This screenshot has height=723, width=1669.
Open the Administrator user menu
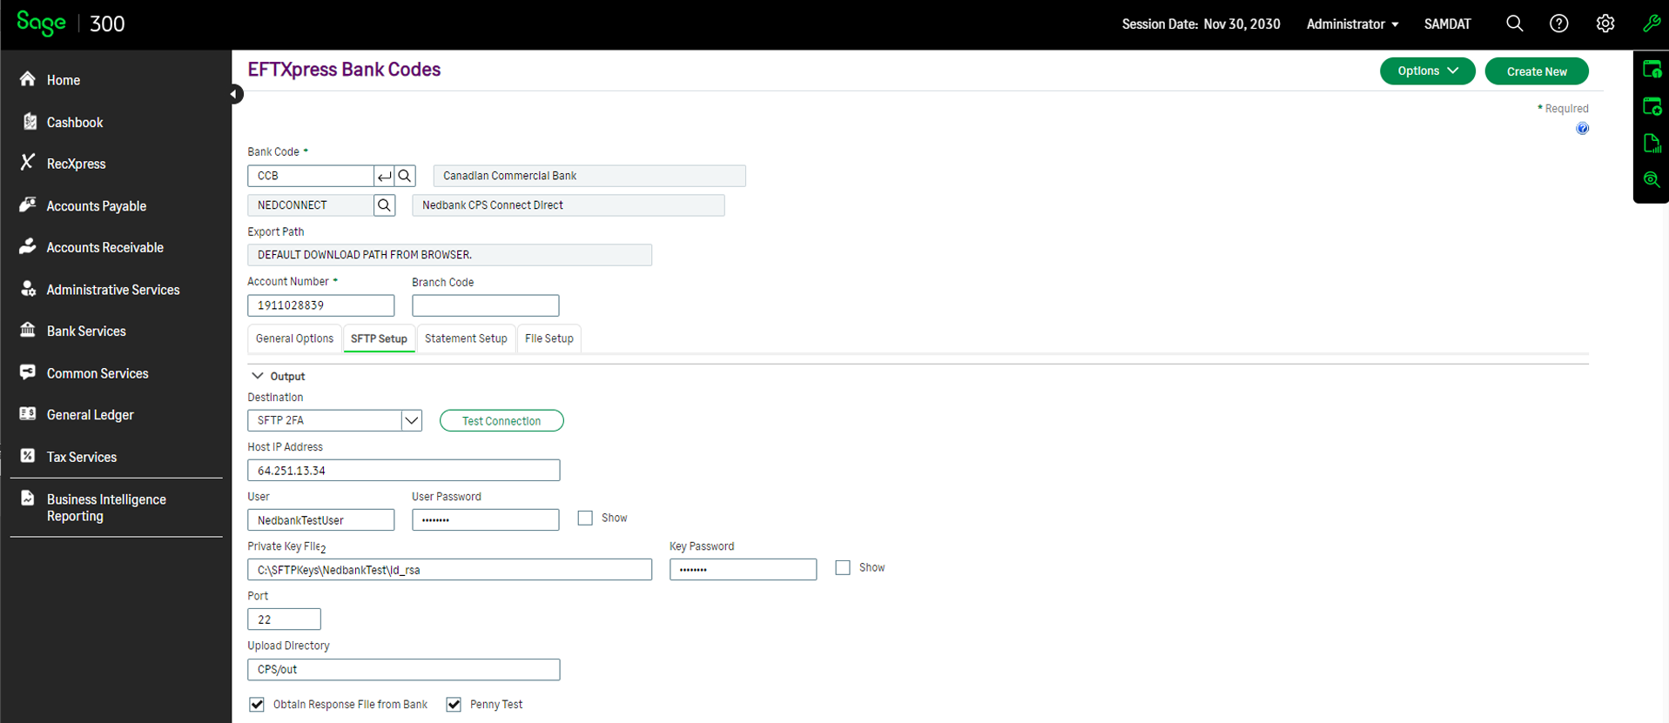pos(1352,24)
